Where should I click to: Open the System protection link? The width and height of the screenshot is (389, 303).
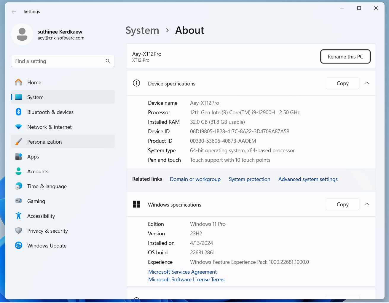coord(250,179)
